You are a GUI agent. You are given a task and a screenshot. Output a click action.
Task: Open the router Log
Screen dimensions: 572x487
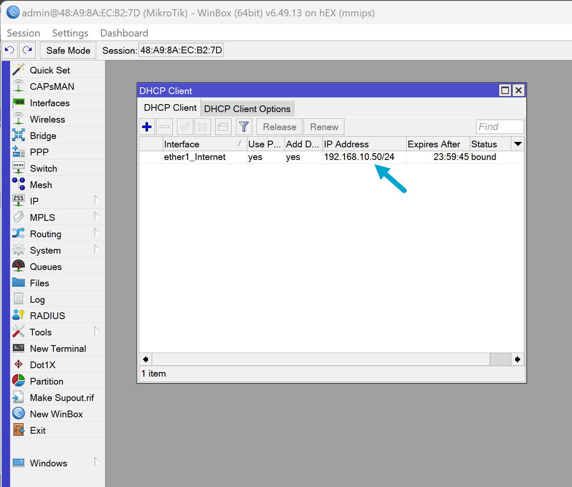tap(37, 299)
